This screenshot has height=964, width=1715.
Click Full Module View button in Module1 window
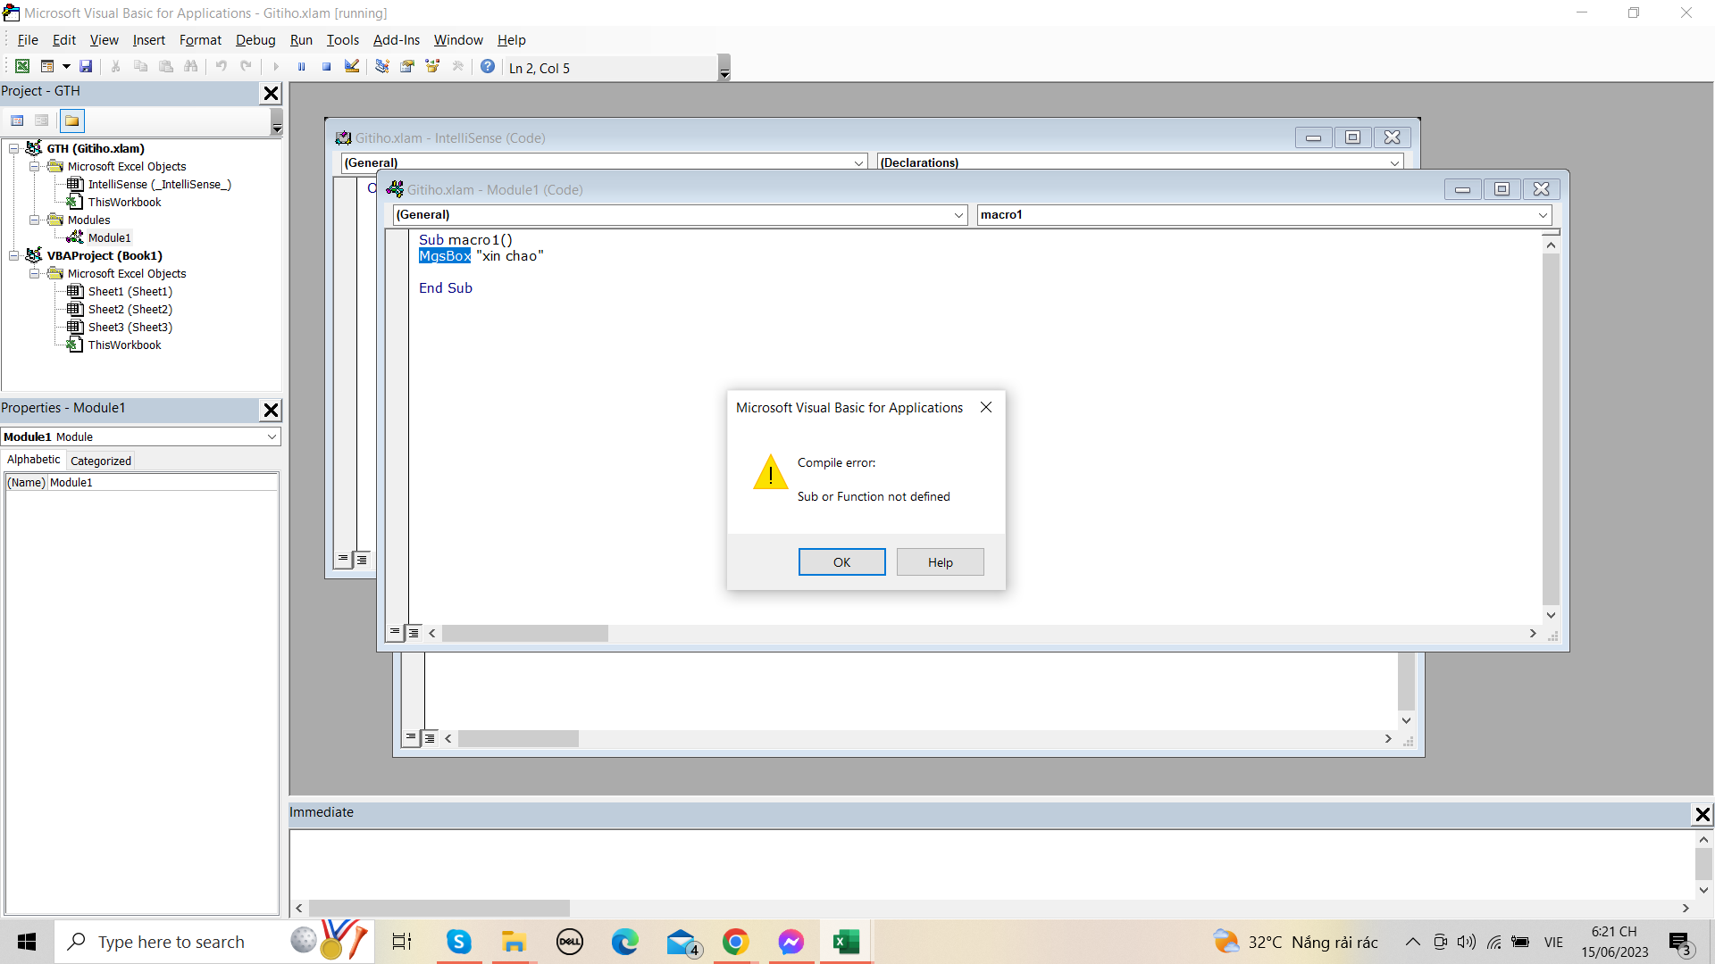point(413,633)
